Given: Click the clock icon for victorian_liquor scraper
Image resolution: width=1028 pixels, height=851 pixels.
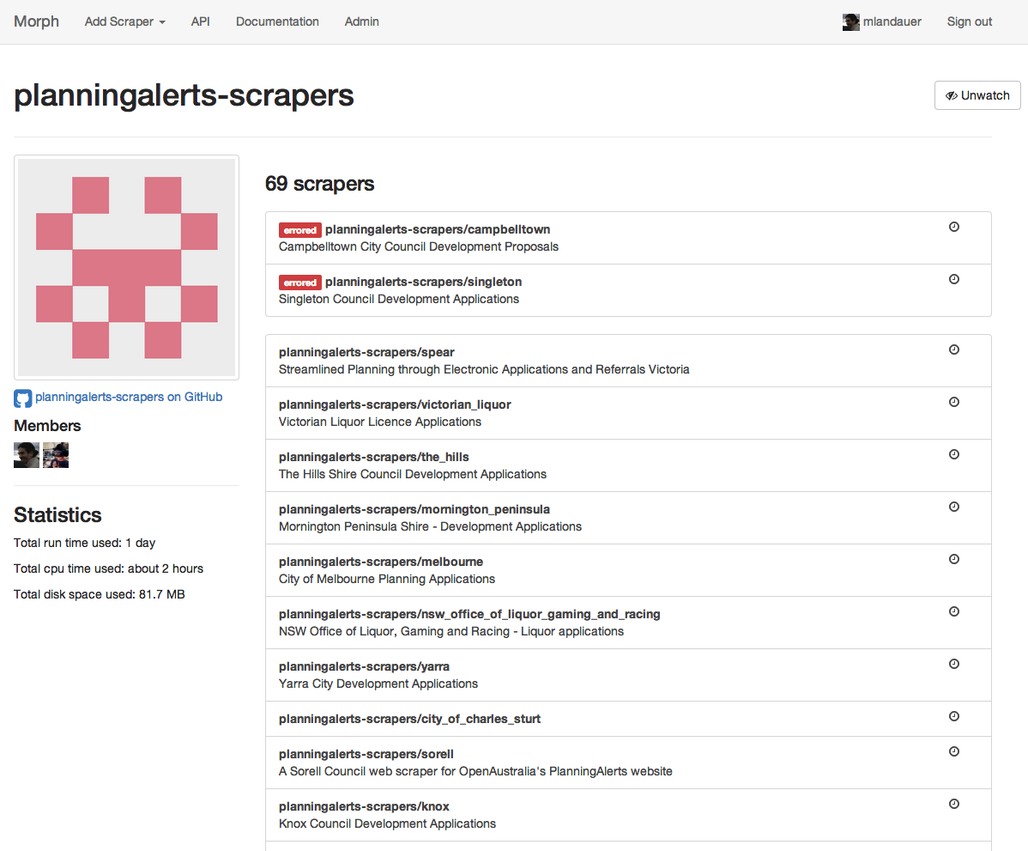Looking at the screenshot, I should [954, 402].
